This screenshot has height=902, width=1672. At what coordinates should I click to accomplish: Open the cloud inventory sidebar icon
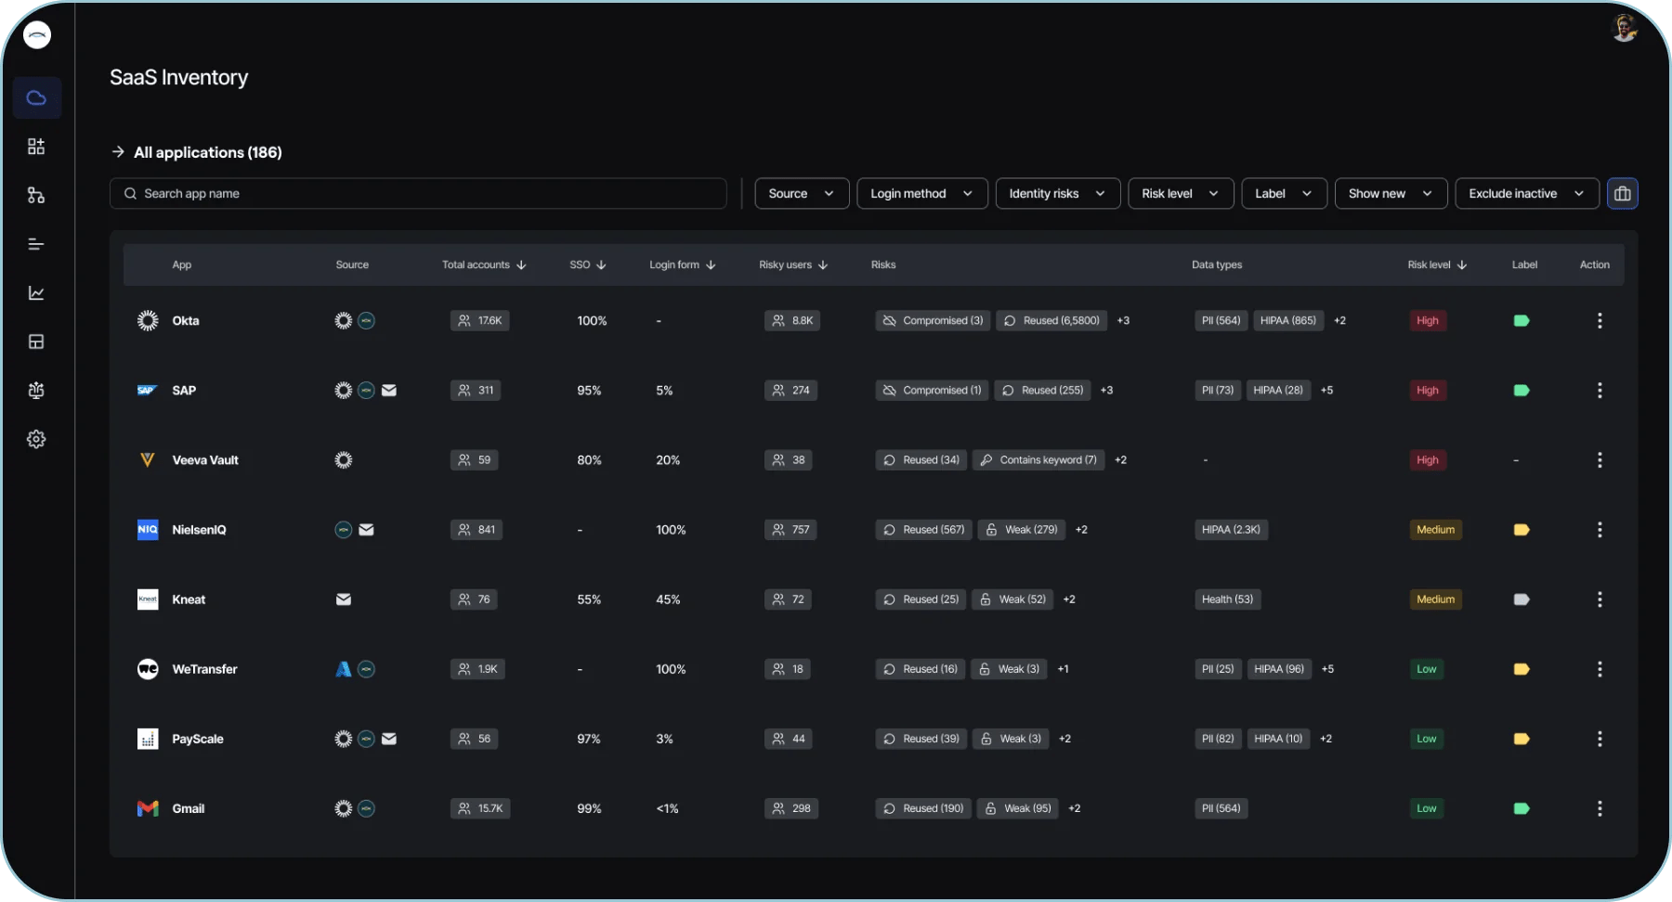[x=36, y=98]
